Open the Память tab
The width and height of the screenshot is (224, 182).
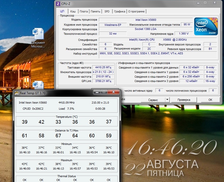[95, 11]
